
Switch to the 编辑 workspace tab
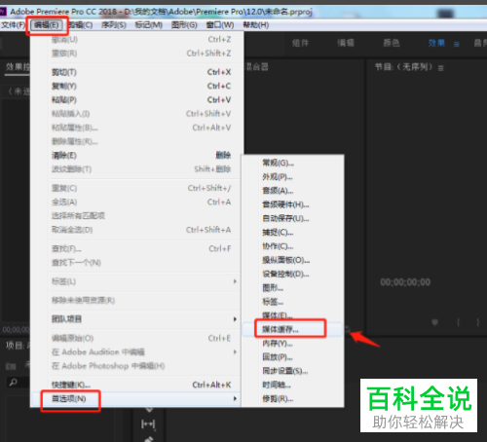346,43
